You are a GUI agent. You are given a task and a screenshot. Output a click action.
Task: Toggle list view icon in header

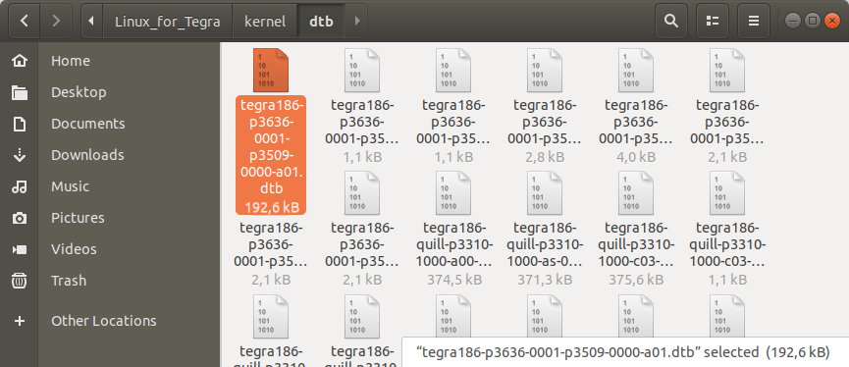click(712, 22)
